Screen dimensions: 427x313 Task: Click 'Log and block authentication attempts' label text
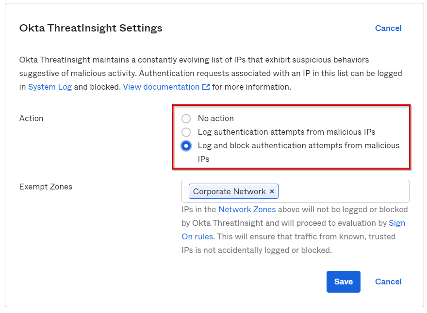click(x=298, y=146)
